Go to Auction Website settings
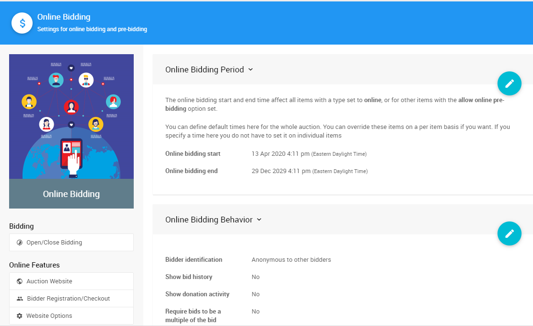Screen dimensions: 533x326 point(49,281)
